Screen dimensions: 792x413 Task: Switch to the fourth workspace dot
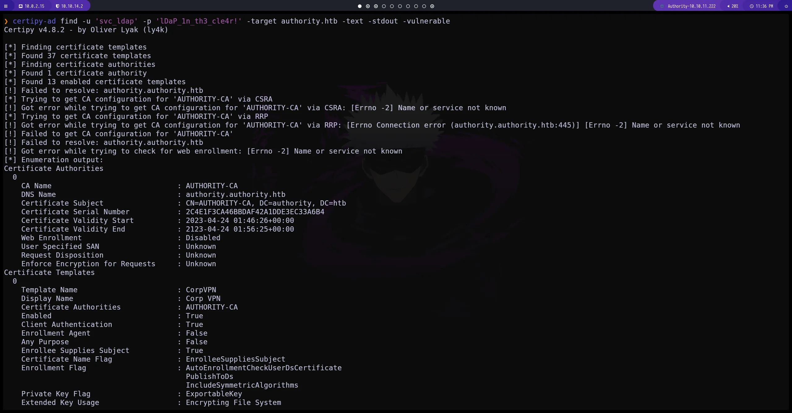[x=384, y=6]
